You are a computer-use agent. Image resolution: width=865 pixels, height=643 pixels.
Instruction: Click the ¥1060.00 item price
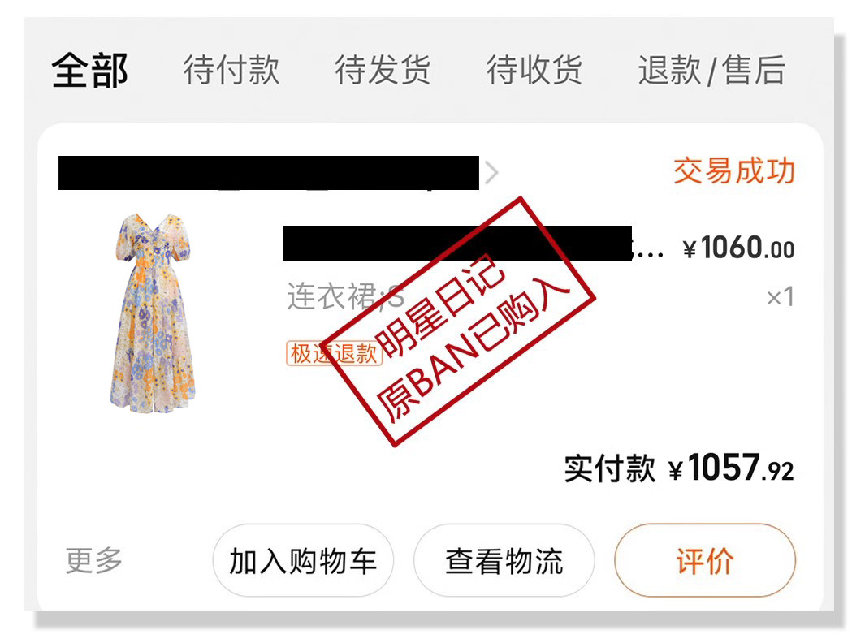coord(738,248)
